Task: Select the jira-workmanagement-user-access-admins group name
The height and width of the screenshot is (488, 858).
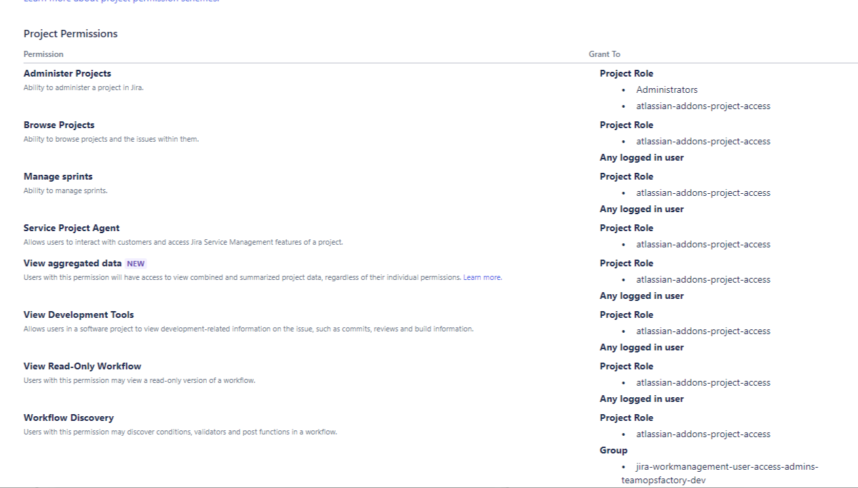Action: [720, 473]
